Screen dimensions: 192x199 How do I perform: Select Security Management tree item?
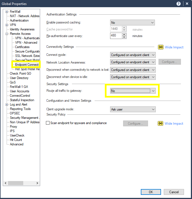coord(25,118)
